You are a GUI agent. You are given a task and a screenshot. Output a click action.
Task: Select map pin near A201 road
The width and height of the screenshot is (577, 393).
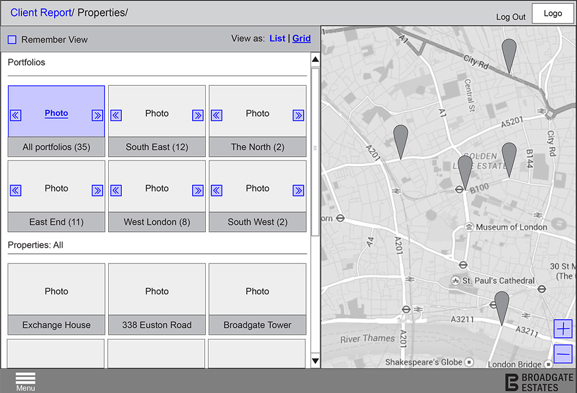[401, 142]
